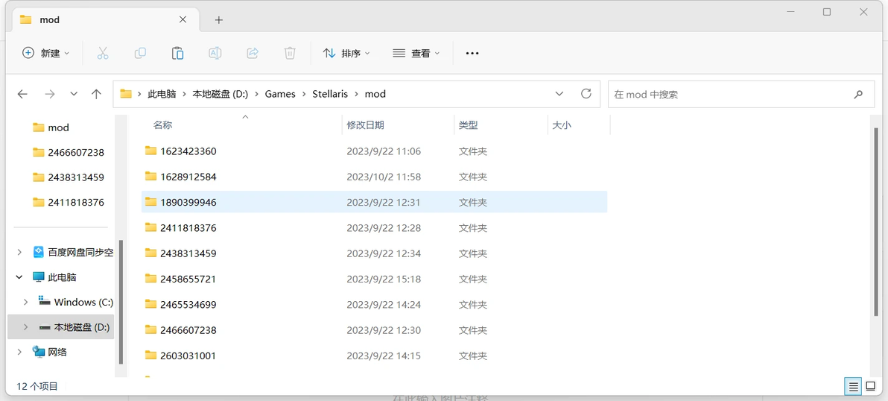Expand address bar history dropdown
888x401 pixels.
[559, 94]
